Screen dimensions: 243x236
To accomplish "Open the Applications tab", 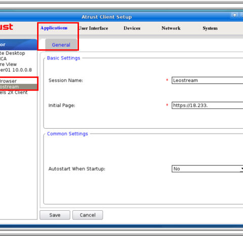I will pyautogui.click(x=54, y=28).
